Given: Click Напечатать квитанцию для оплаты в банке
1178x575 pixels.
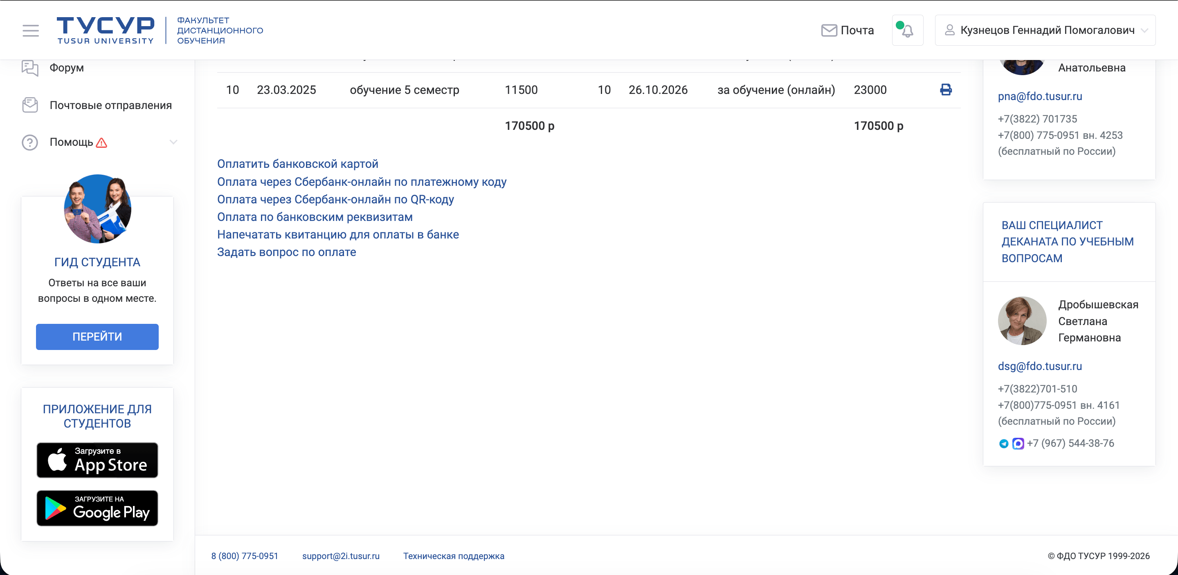Looking at the screenshot, I should click(338, 234).
